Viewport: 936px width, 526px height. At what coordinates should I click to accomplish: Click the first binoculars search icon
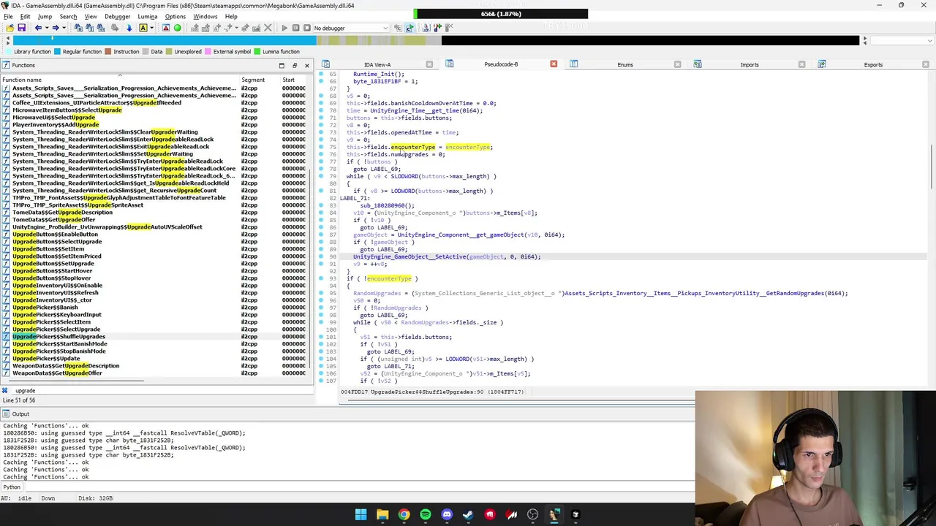(79, 28)
